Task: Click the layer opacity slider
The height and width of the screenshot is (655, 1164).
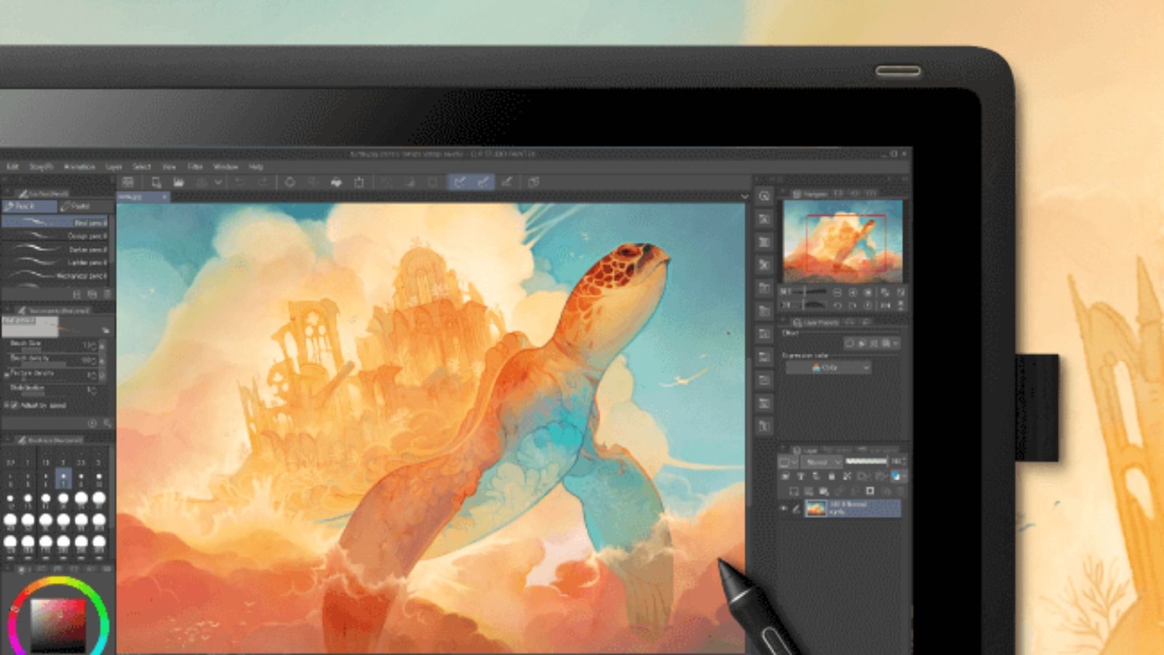Action: [866, 461]
